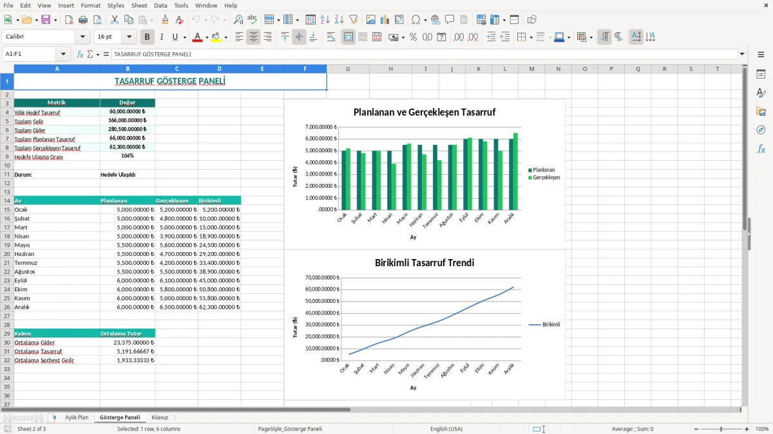The width and height of the screenshot is (773, 434).
Task: Open the Styles menu
Action: point(116,5)
